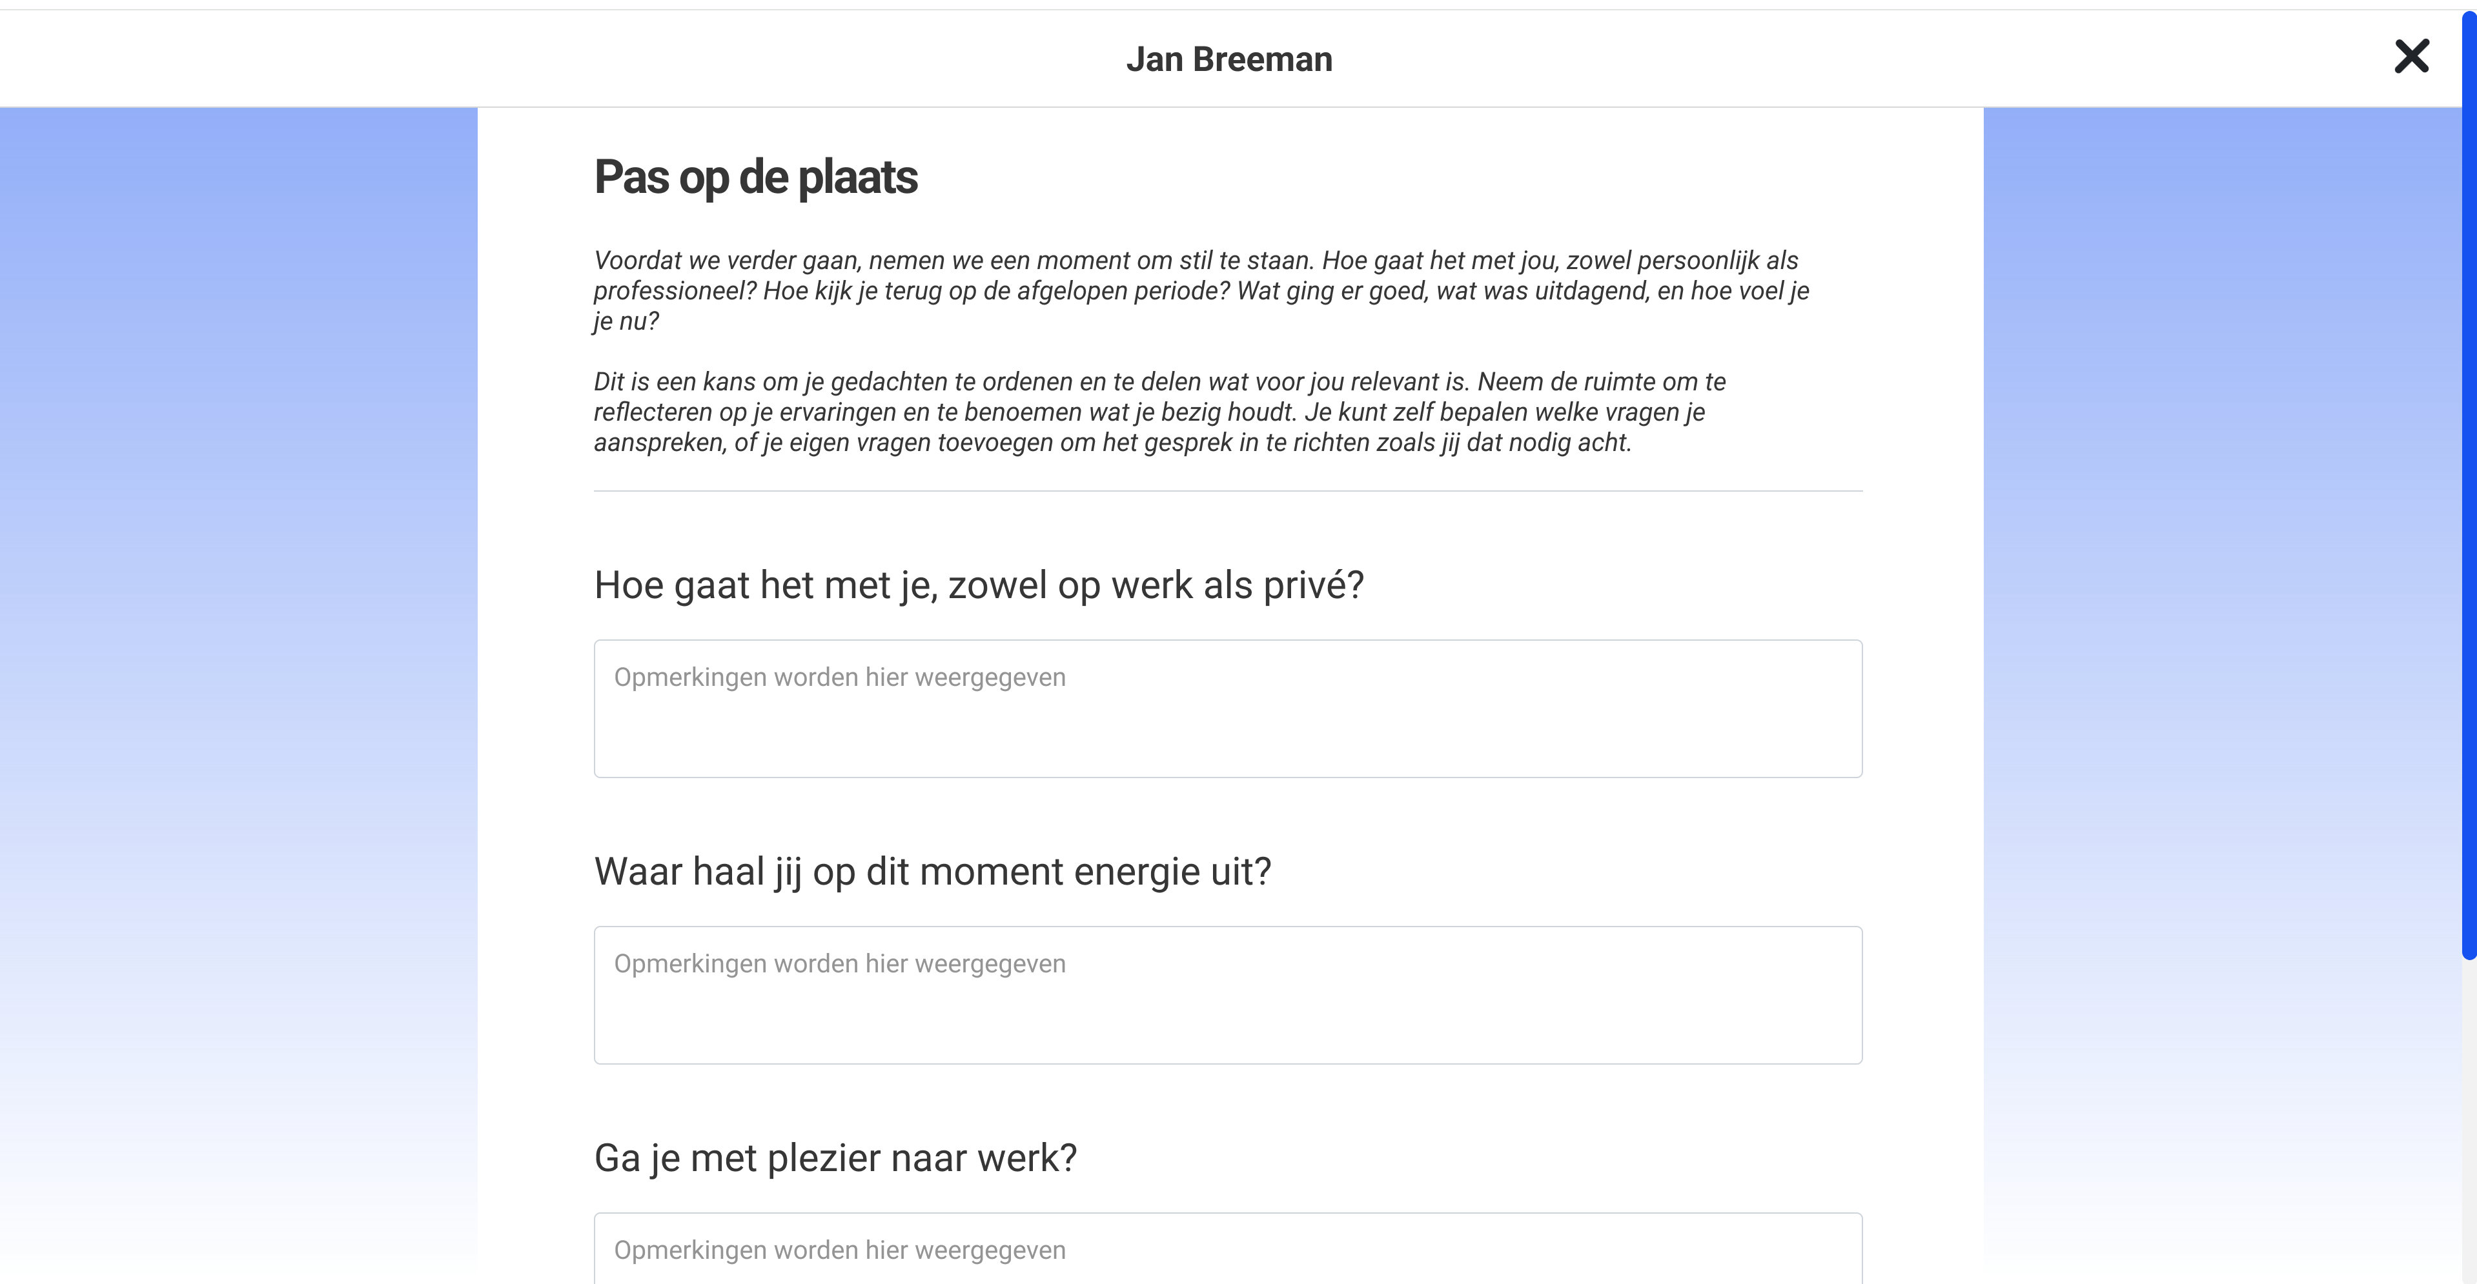Click the blue vertical scrollbar thumb
The width and height of the screenshot is (2477, 1284).
pos(2469,481)
